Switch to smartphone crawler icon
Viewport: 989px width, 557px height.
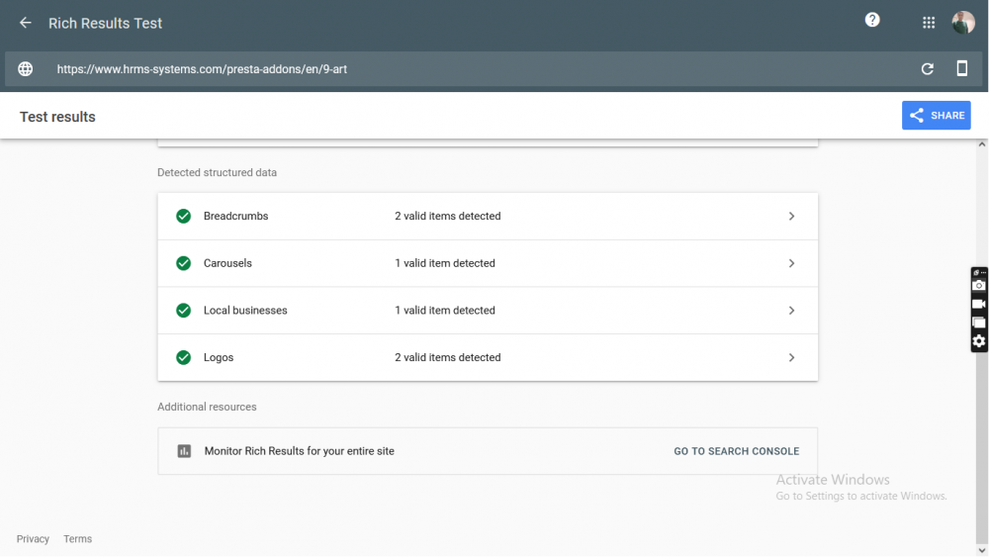click(x=961, y=69)
